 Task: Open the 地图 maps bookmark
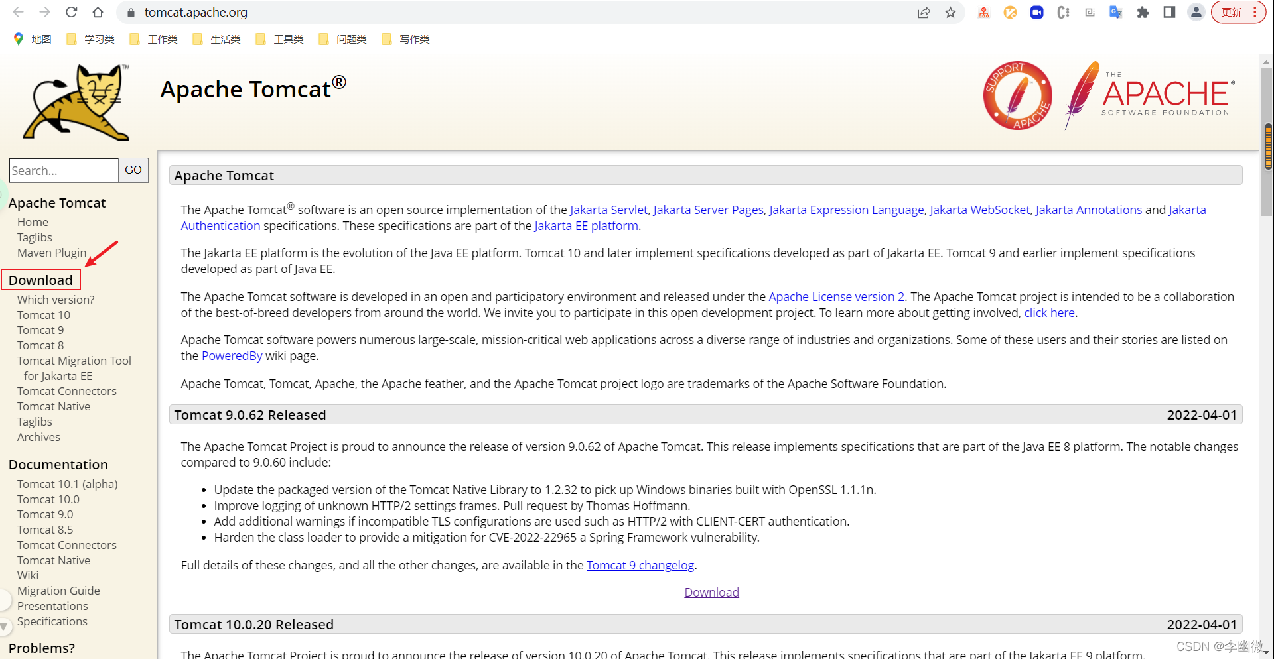[32, 40]
